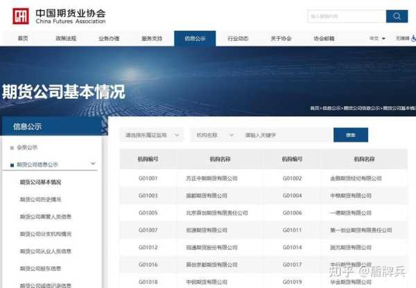Image resolution: width=416 pixels, height=288 pixels.
Task: Click the 首页 breadcrumb link
Action: pyautogui.click(x=315, y=108)
